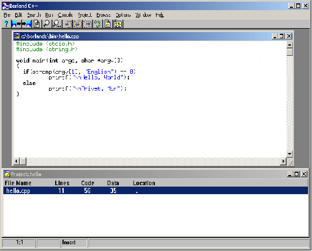Viewport: 312px width, 251px height.
Task: Click the question mark help icon
Action: click(x=6, y=24)
